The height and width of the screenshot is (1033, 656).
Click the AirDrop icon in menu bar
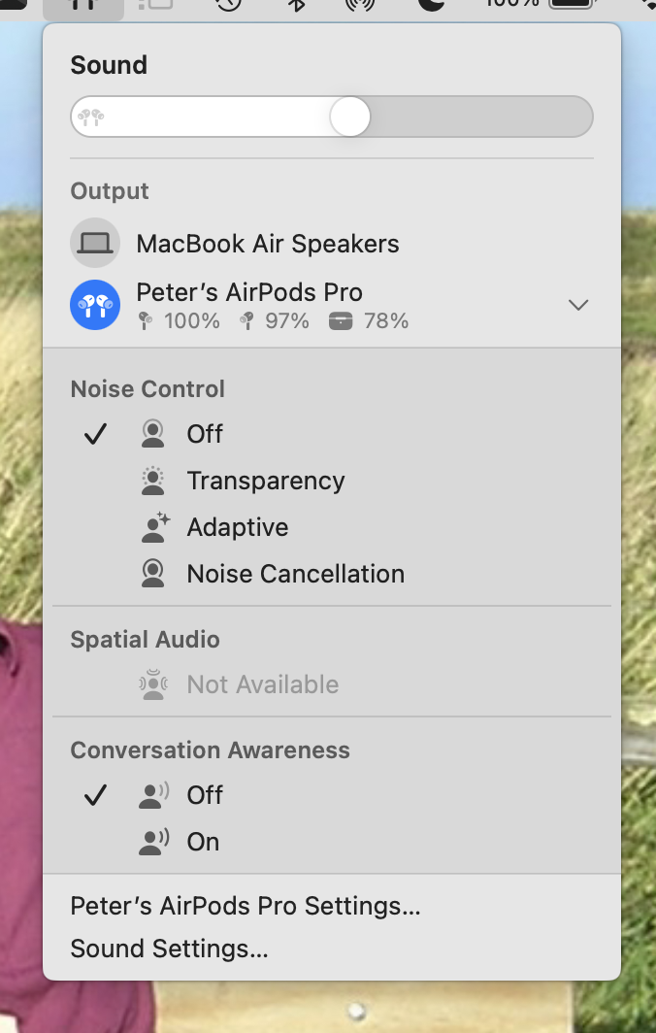(360, 5)
